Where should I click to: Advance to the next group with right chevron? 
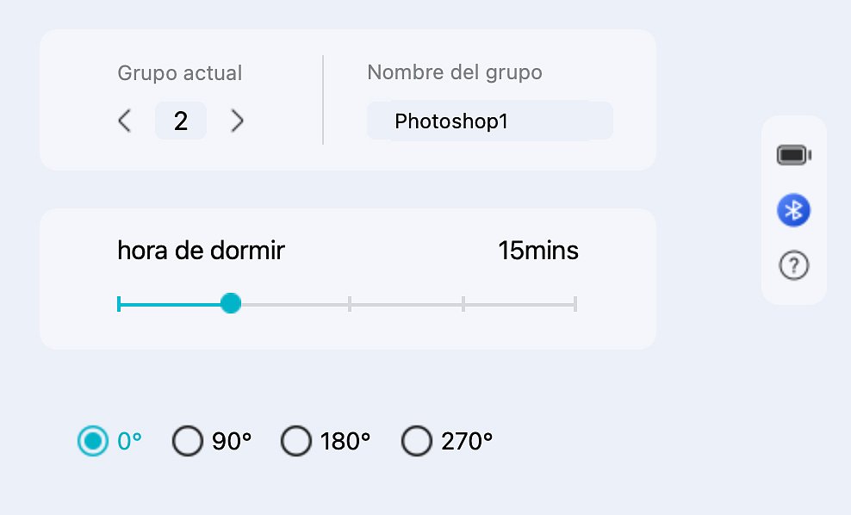[x=238, y=121]
